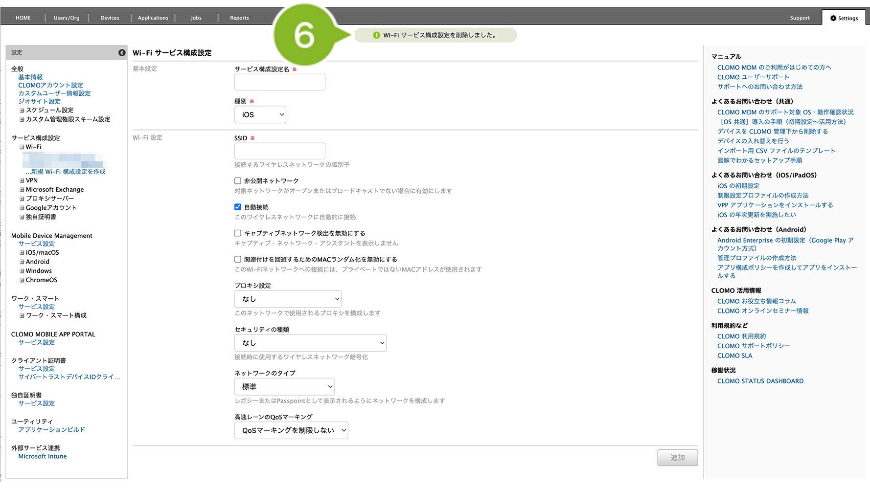Open the 種別 iOS dropdown

(260, 114)
